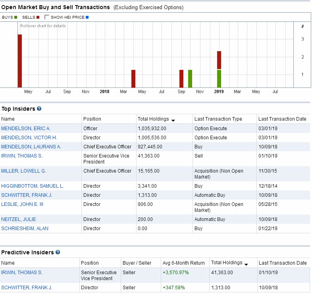
Task: Open the Predictive Insiders help icon
Action: point(58,252)
